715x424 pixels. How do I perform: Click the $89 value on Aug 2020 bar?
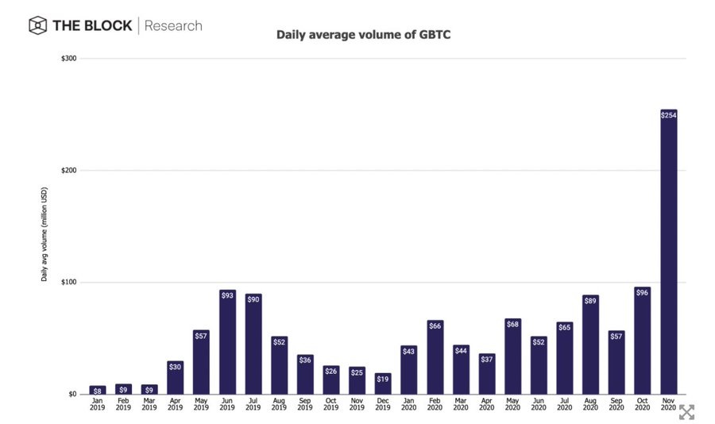pos(590,300)
